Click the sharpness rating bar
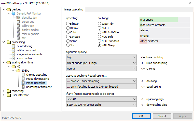The height and width of the screenshot is (121, 194). [164, 20]
